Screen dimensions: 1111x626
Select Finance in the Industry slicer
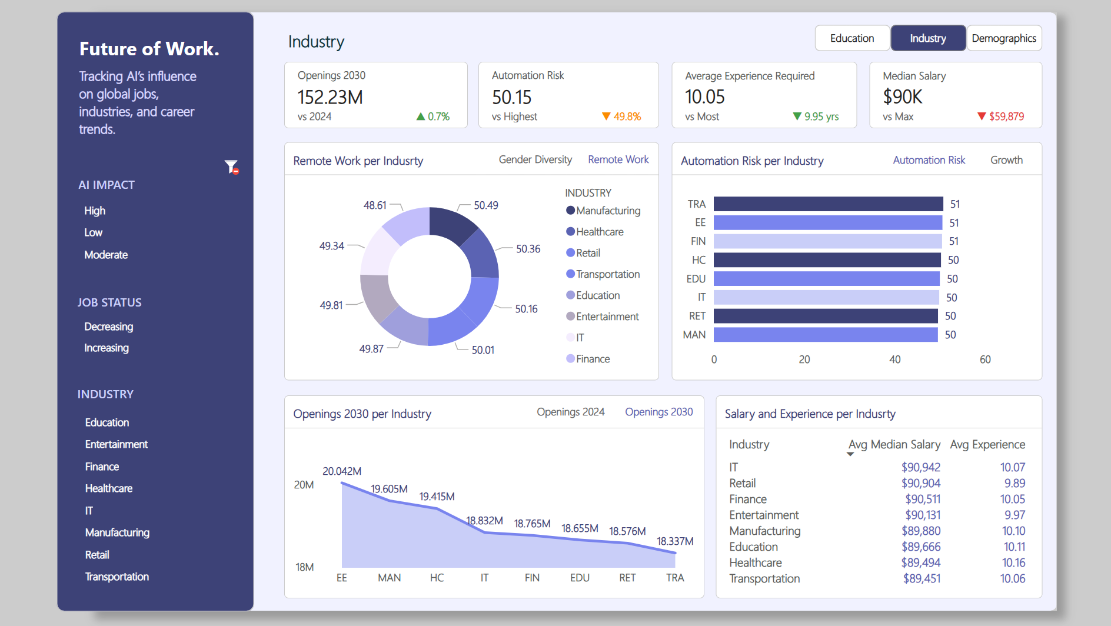pos(102,467)
